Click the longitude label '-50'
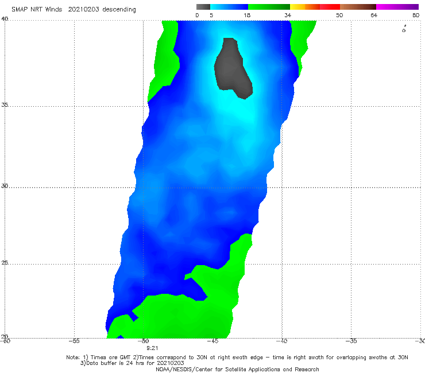 pos(144,341)
